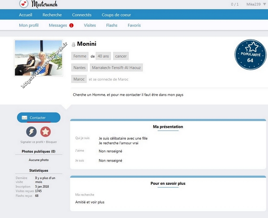Click the red unread messages badge
This screenshot has width=268, height=218.
pos(71,25)
